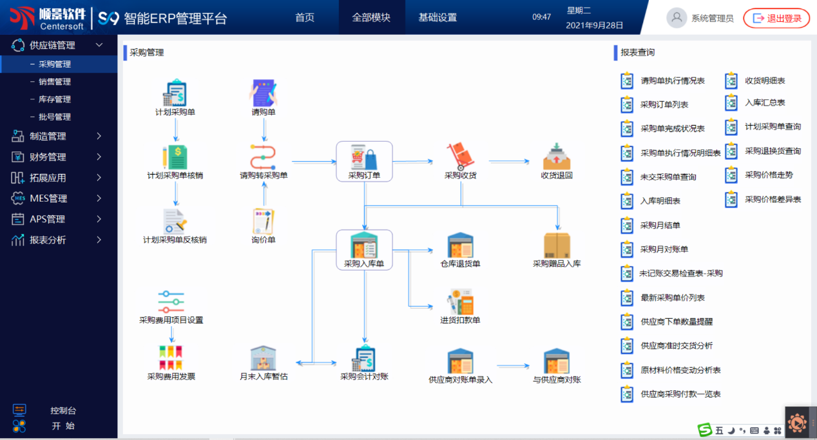Select the 进货扣款单 icon
This screenshot has height=440, width=817.
click(x=460, y=302)
